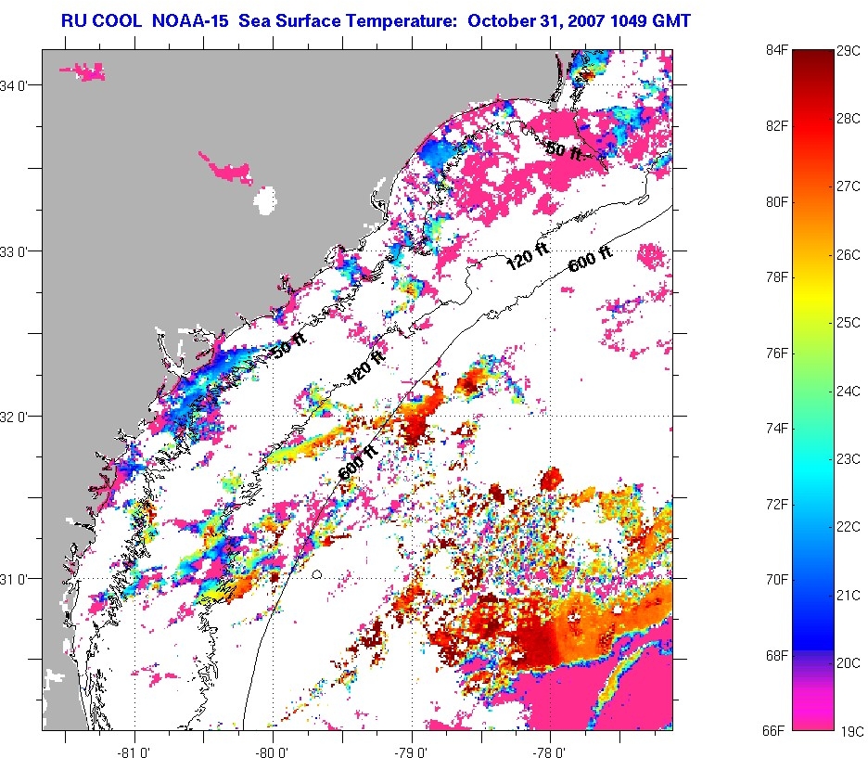Click the "28C" colorbar label
Image resolution: width=868 pixels, height=758 pixels.
(x=849, y=119)
